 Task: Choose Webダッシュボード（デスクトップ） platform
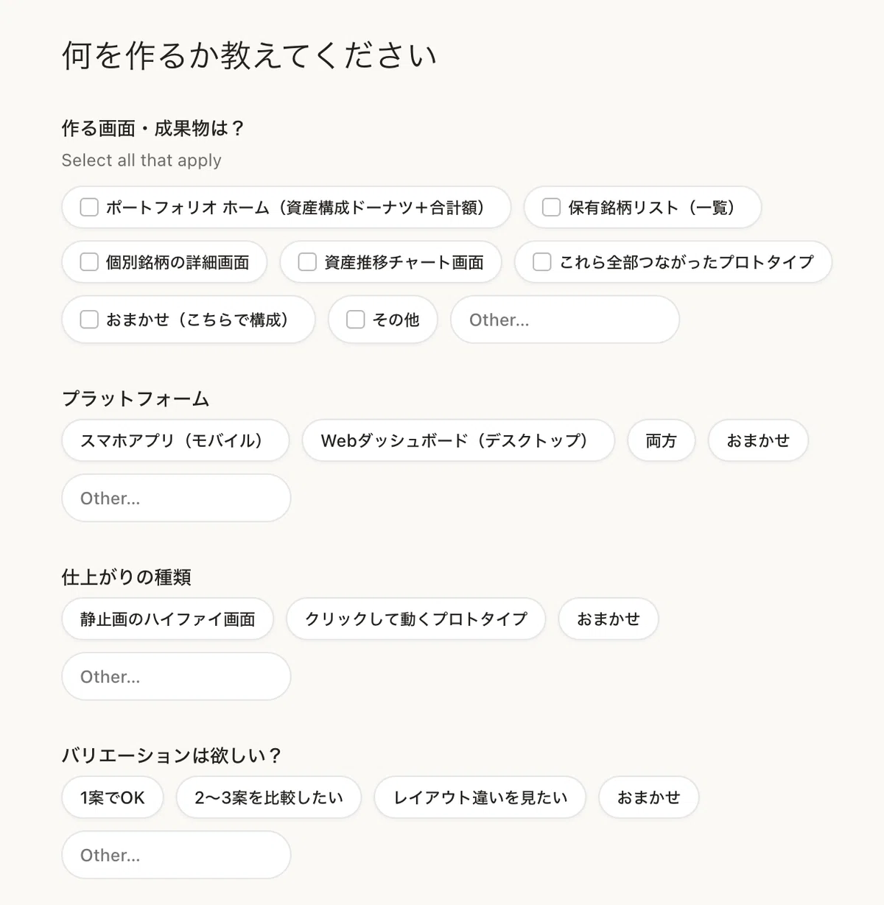458,440
